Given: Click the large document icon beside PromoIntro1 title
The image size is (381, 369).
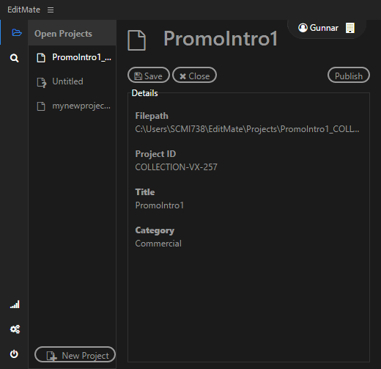Looking at the screenshot, I should pyautogui.click(x=137, y=40).
